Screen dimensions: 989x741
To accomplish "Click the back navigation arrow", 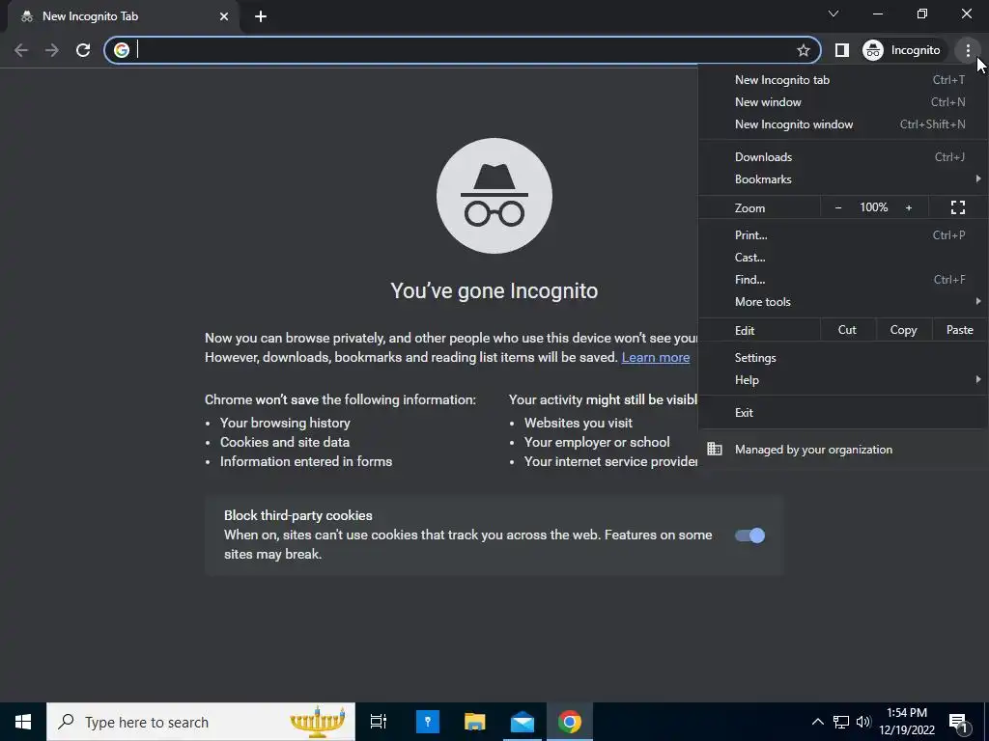I will click(21, 50).
